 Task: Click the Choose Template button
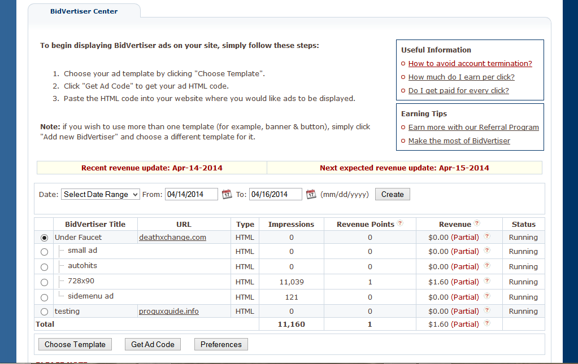pos(75,344)
